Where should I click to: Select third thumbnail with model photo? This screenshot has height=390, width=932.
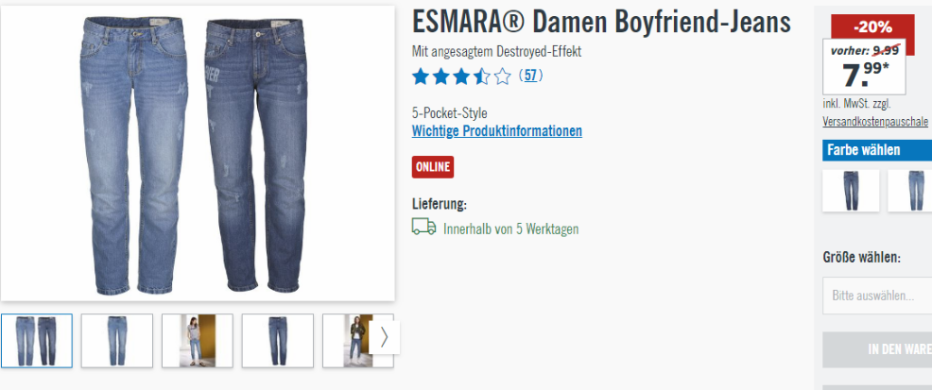[x=198, y=341]
